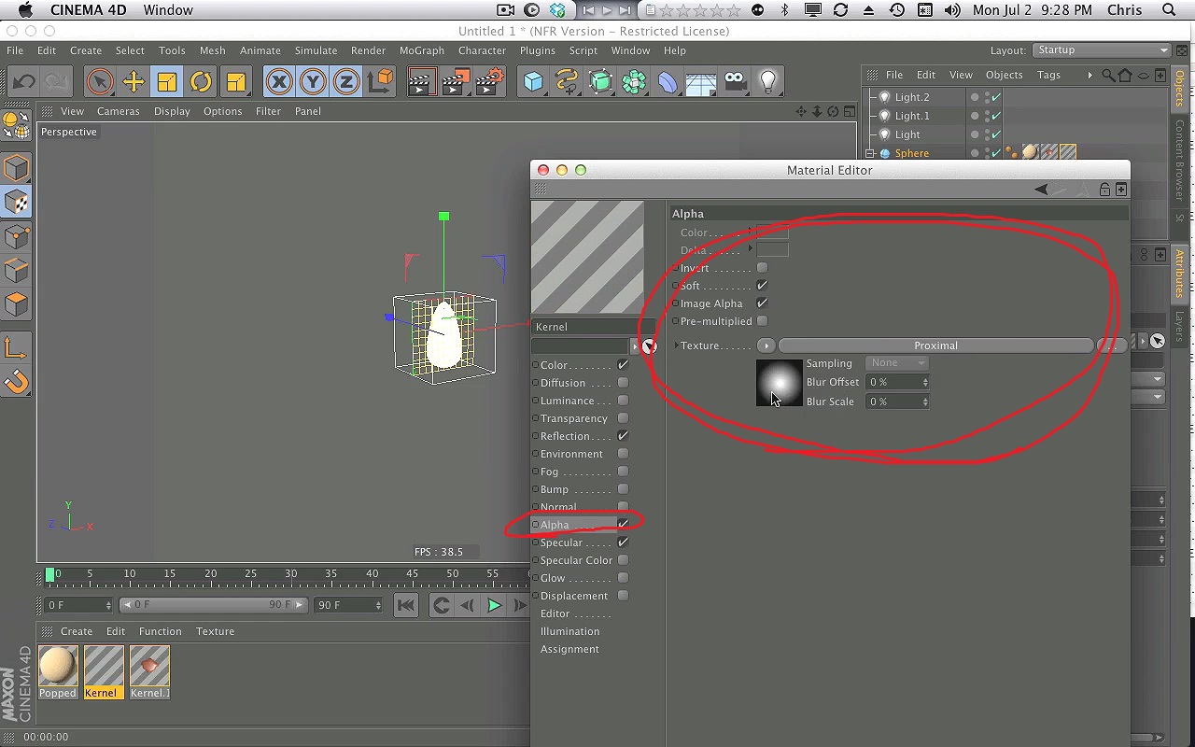Expand the Color parameter arrow

(750, 232)
